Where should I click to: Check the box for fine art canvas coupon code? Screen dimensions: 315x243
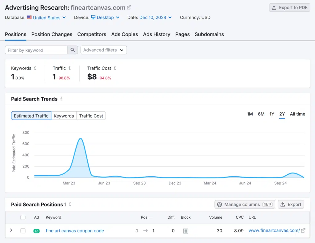click(23, 231)
